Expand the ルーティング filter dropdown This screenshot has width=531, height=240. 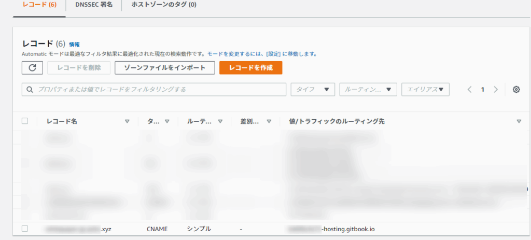368,90
